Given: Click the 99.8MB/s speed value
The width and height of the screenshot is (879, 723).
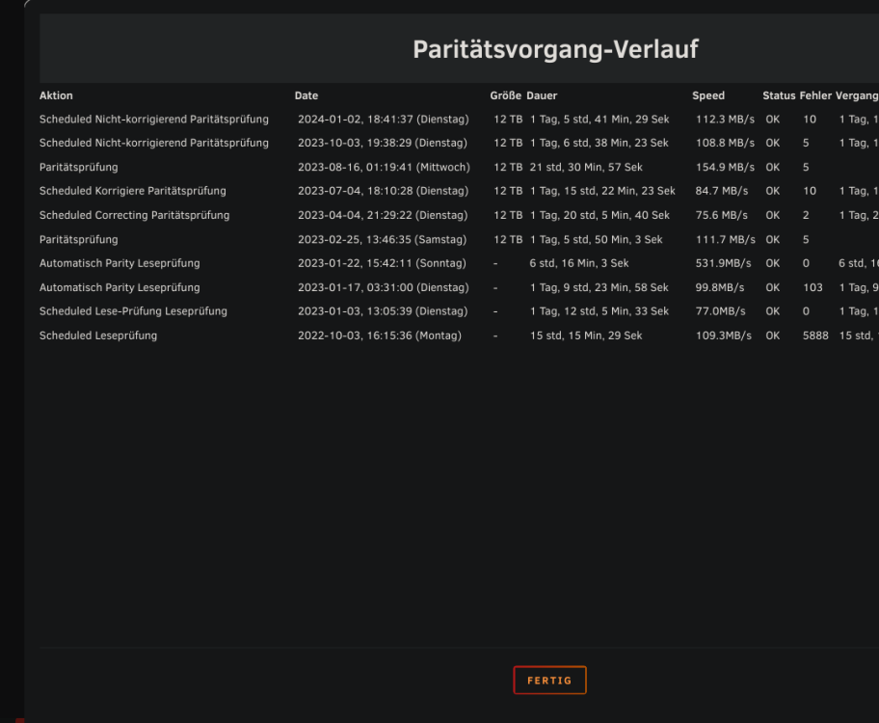Looking at the screenshot, I should [x=720, y=287].
